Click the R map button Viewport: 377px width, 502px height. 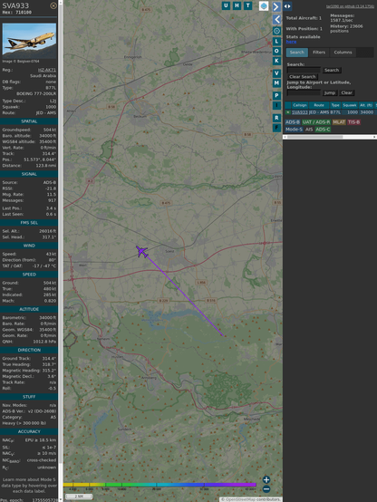pos(276,118)
